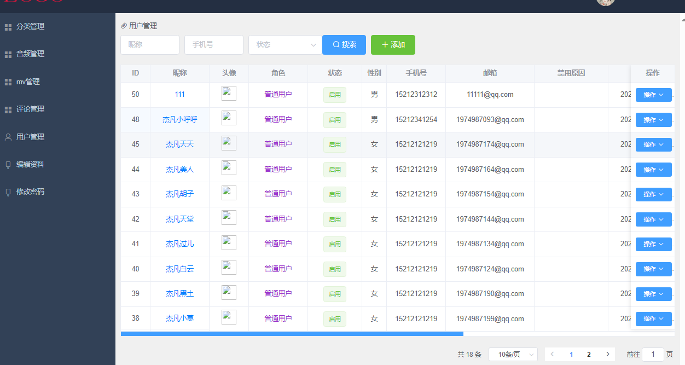This screenshot has width=685, height=365.
Task: Open 操作 dropdown for user 杰凡小寞
Action: coord(653,318)
